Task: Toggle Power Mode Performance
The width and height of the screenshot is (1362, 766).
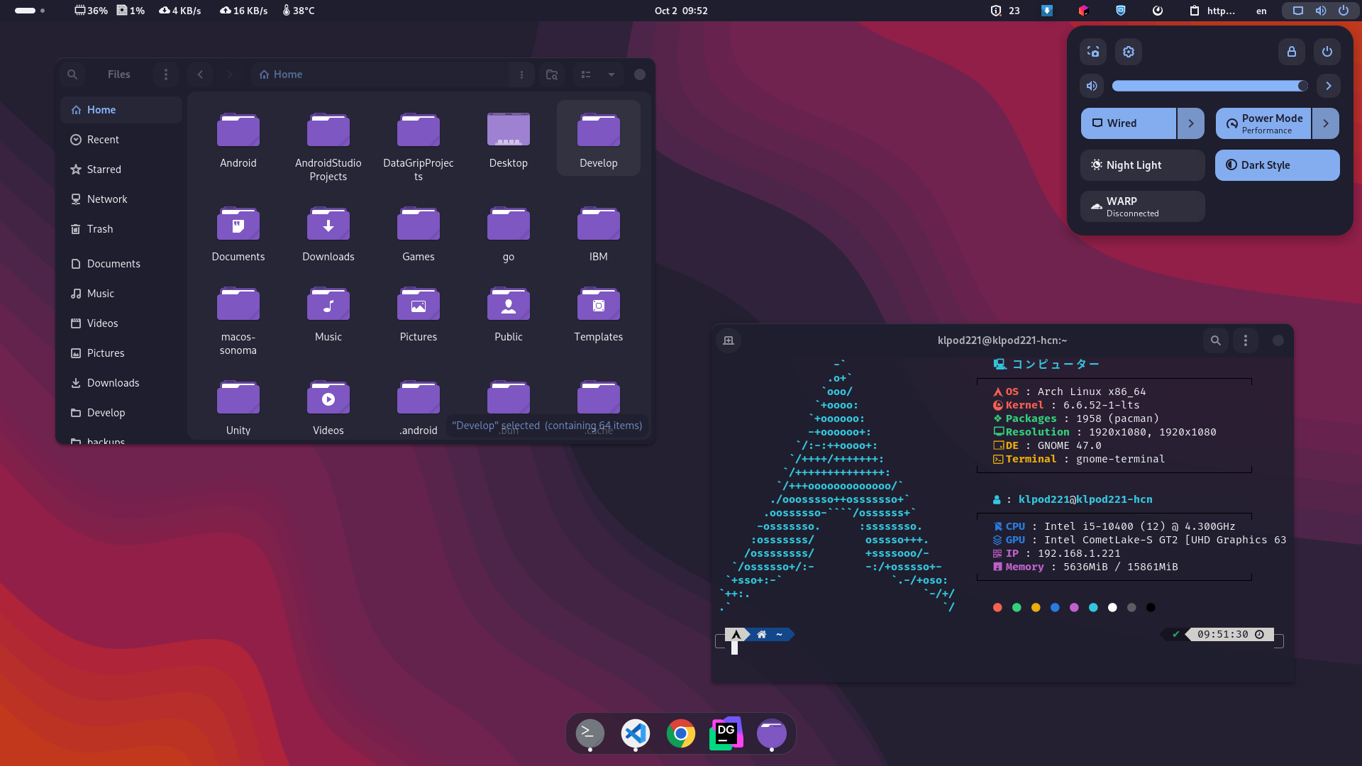Action: pos(1263,123)
